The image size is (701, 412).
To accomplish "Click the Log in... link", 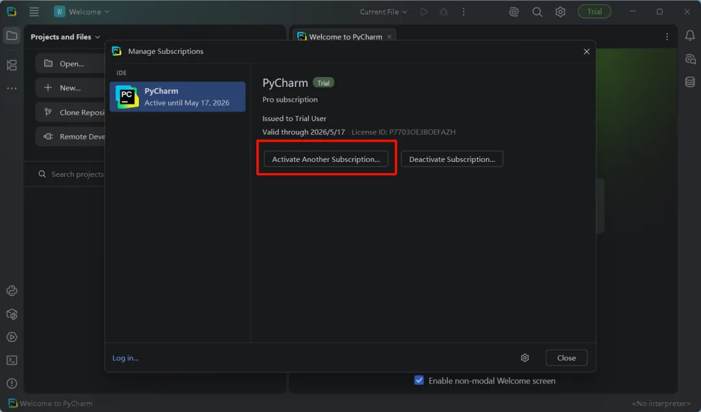I will pyautogui.click(x=126, y=358).
